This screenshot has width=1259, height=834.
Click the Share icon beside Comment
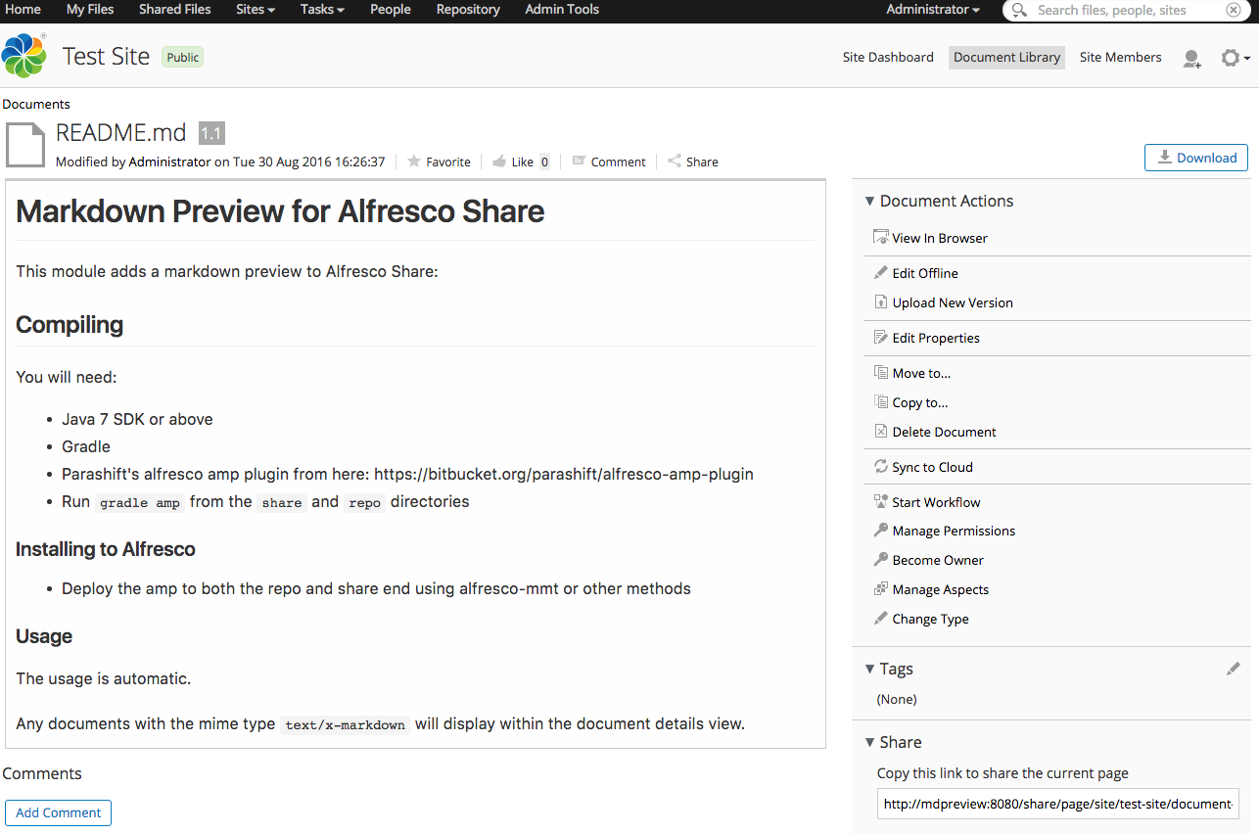[675, 162]
